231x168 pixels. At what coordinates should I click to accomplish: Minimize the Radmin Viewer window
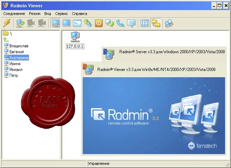[x=214, y=6]
